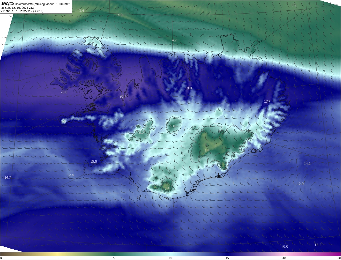The width and height of the screenshot is (341, 260).
Task: Select the valid time text 'VT: Mið. 15.10.2025 21Z (+72 h)'
Action: pos(22,11)
